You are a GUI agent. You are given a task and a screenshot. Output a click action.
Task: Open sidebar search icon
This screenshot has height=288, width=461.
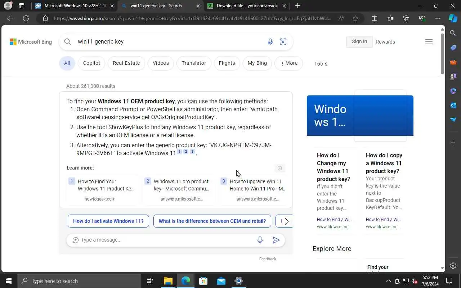453,33
